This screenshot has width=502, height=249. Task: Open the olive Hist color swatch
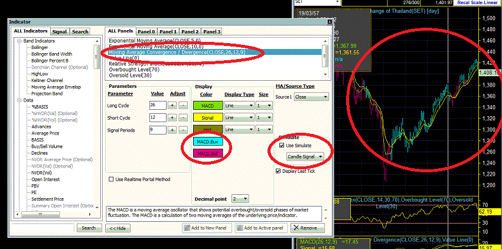point(208,129)
